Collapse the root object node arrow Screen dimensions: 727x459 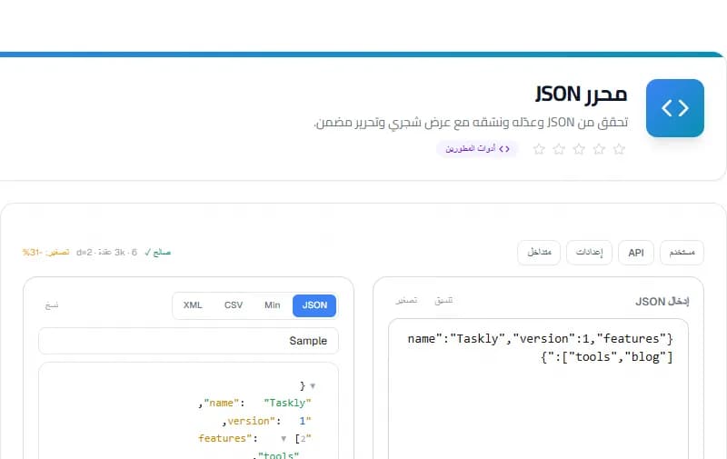[313, 385]
